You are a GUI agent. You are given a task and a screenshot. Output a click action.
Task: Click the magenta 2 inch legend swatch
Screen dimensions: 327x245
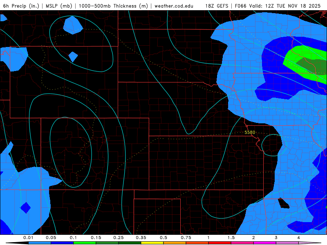click(265, 243)
